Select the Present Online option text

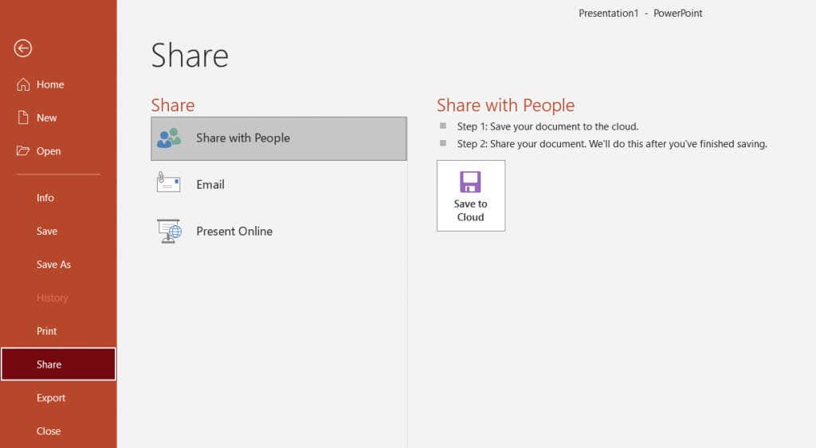tap(234, 232)
